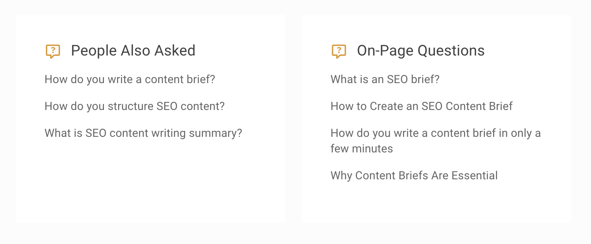
Task: Click the last item under On-Page Questions
Action: tap(414, 175)
